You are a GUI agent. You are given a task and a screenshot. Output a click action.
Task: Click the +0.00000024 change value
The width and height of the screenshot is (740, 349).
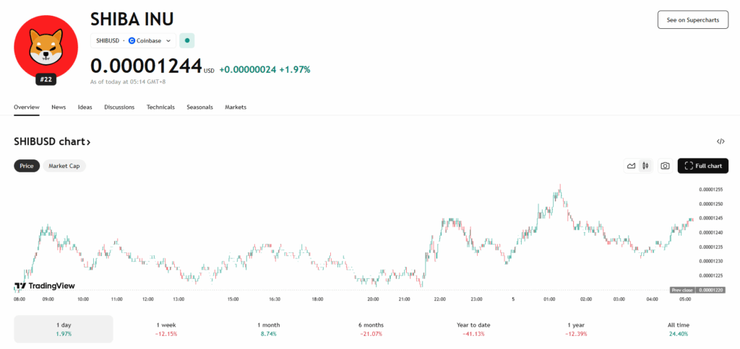point(248,70)
